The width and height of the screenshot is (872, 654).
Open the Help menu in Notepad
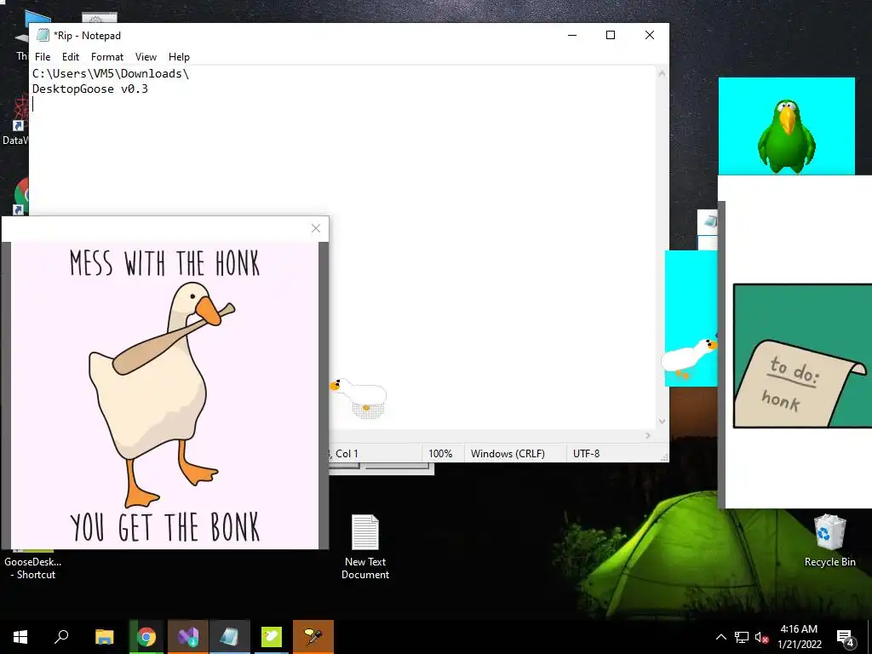click(x=179, y=57)
